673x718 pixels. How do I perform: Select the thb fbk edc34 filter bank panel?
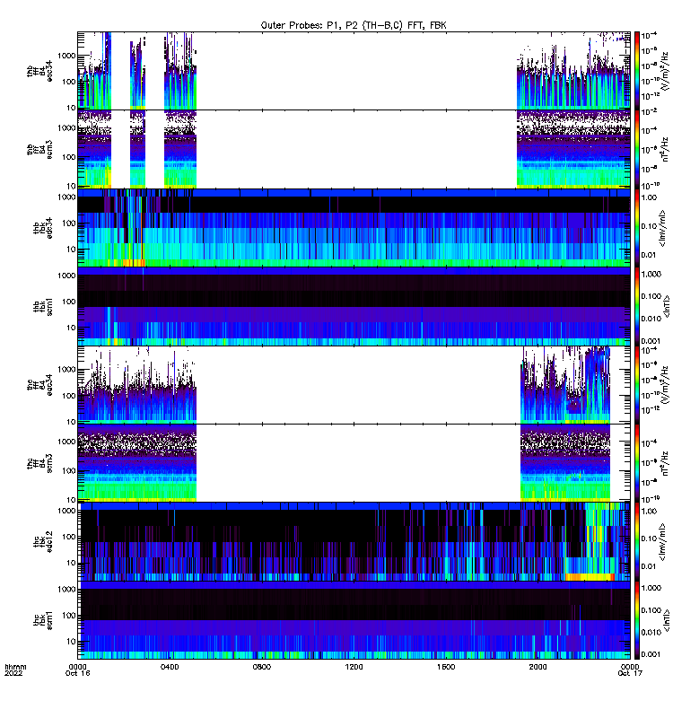click(354, 228)
